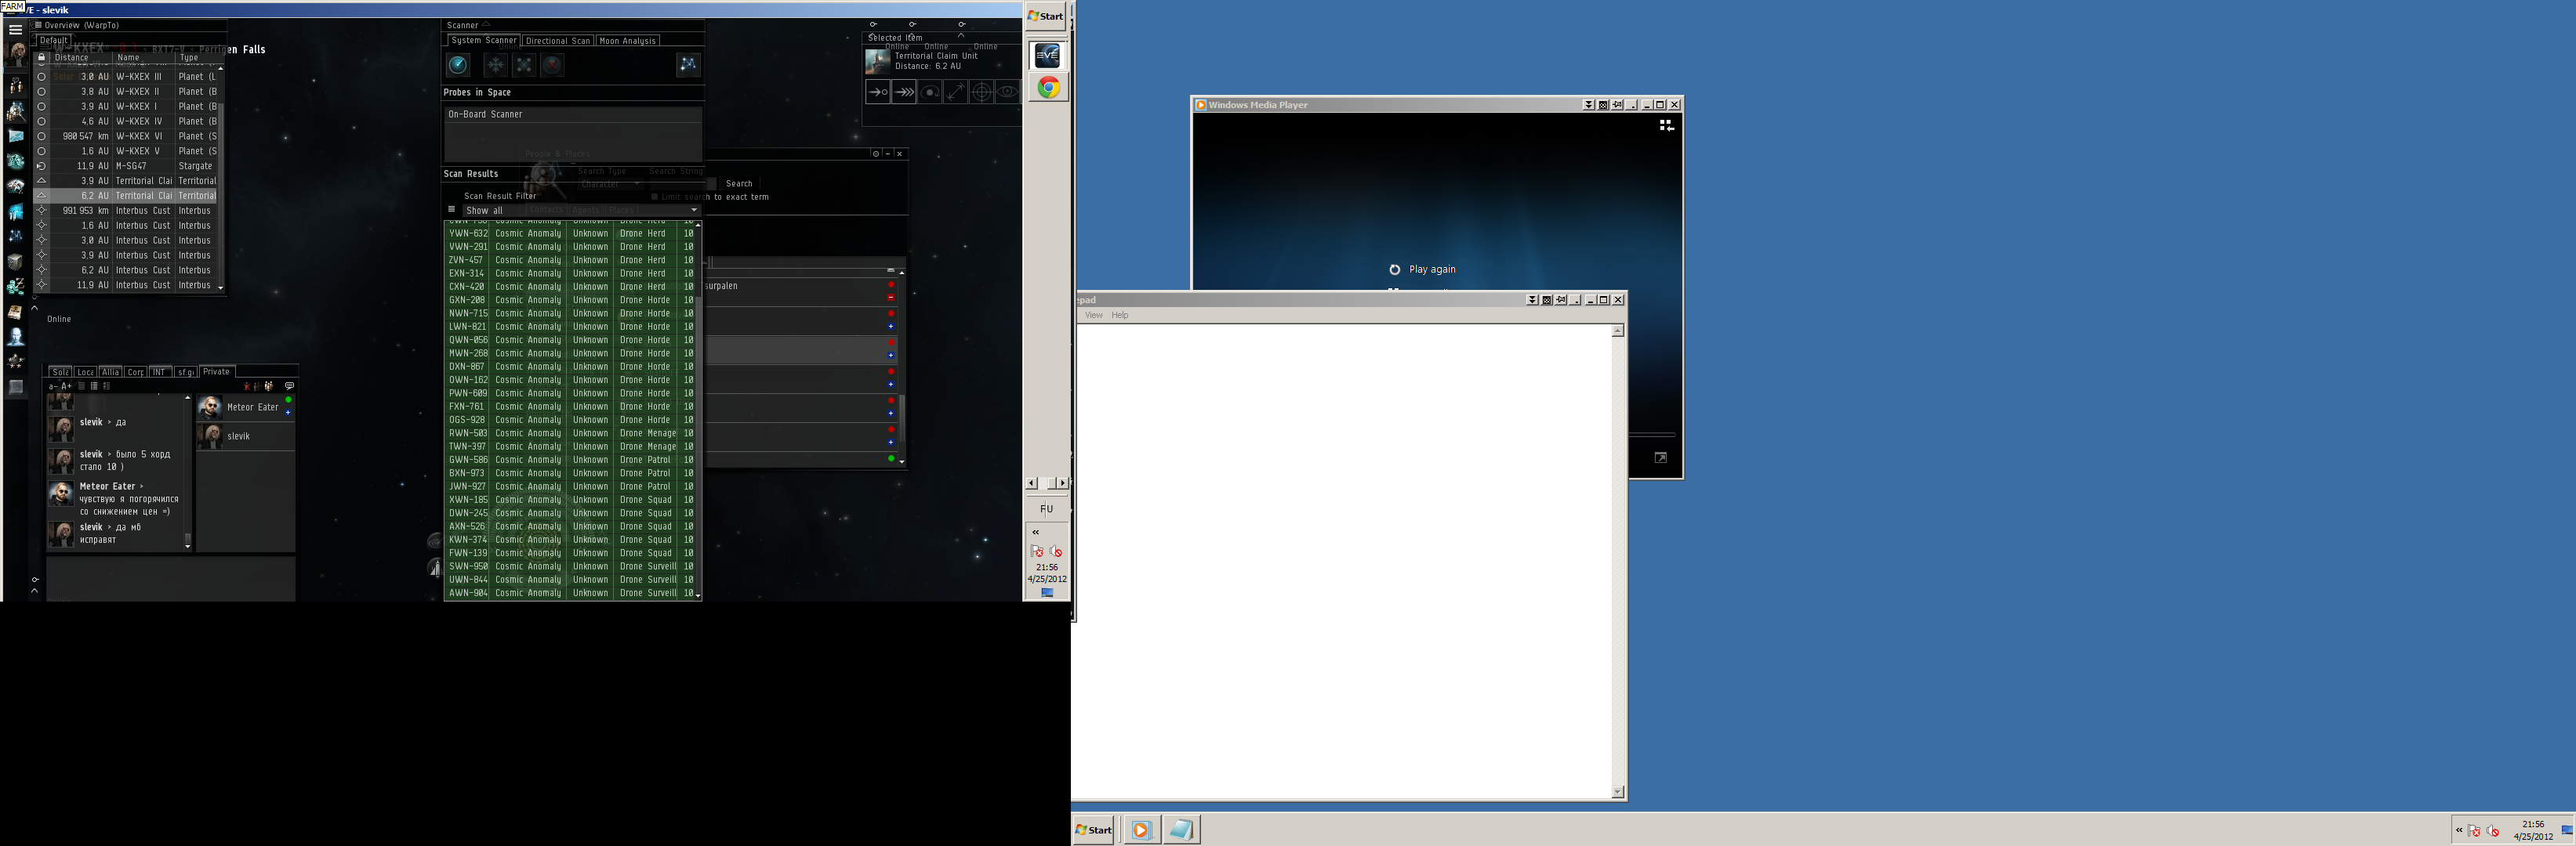The image size is (2576, 846).
Task: Switch to the Directional Scan tab
Action: pos(557,41)
